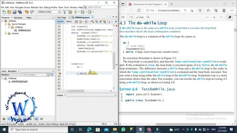The height and width of the screenshot is (133, 237).
Task: Open the File menu
Action: tap(3, 7)
